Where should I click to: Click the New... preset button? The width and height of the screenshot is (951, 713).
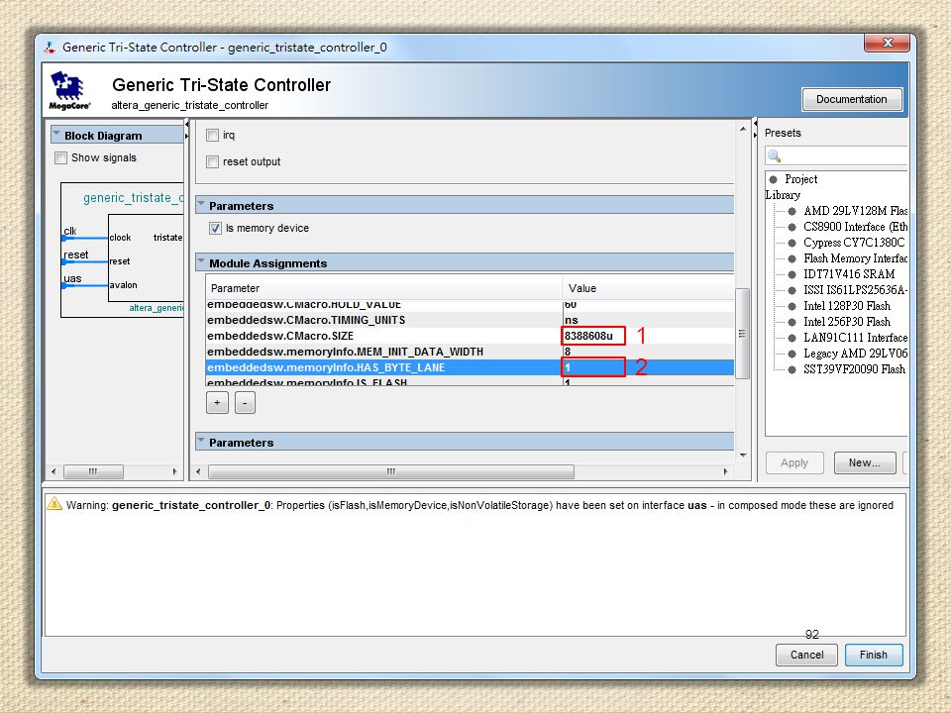(865, 462)
